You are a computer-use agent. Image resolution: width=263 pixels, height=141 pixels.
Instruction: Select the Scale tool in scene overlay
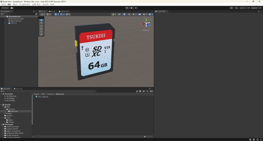click(41, 29)
